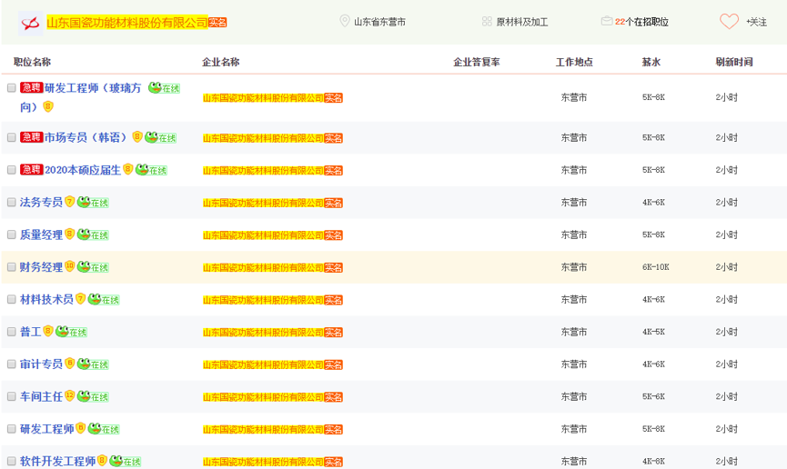Open the 质量经理 job link
The height and width of the screenshot is (469, 787).
[41, 234]
